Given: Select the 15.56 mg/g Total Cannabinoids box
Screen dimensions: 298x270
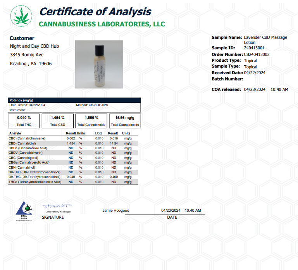Looking at the screenshot, I should click(x=125, y=120).
